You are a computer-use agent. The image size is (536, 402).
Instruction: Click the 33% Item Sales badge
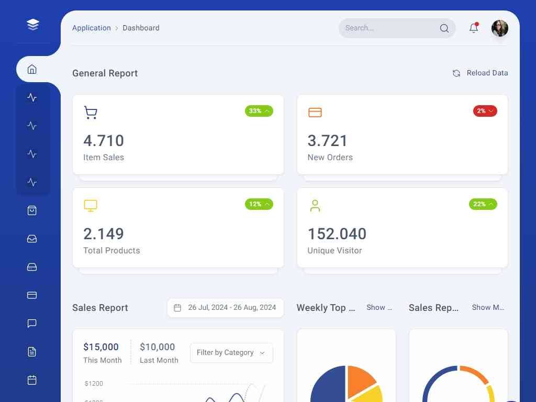(259, 111)
